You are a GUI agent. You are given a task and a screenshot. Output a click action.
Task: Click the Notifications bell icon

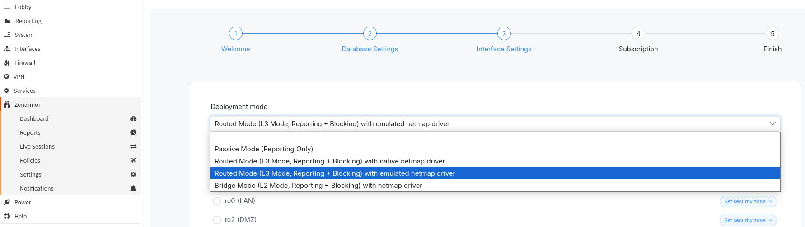click(133, 189)
